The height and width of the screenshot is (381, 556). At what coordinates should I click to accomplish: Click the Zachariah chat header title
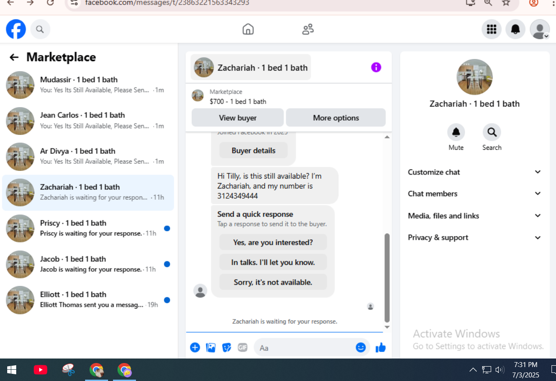pyautogui.click(x=251, y=67)
